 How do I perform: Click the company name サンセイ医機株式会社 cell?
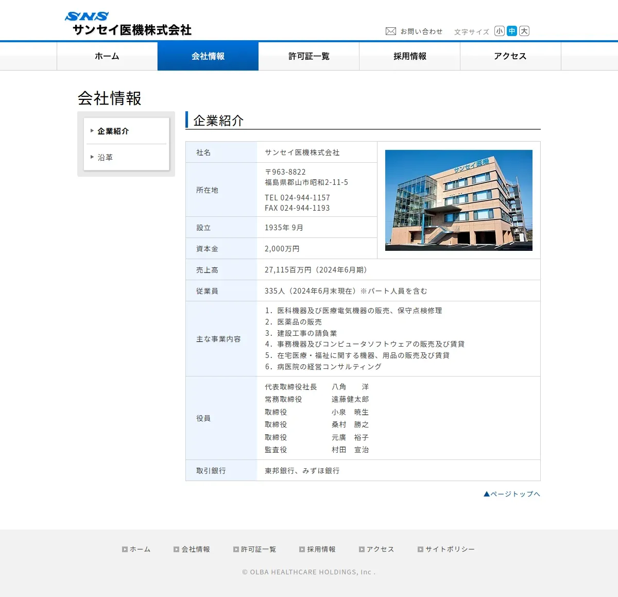[302, 152]
